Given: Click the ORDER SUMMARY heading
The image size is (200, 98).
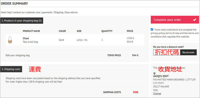Looking at the screenshot, I should 14,3.
